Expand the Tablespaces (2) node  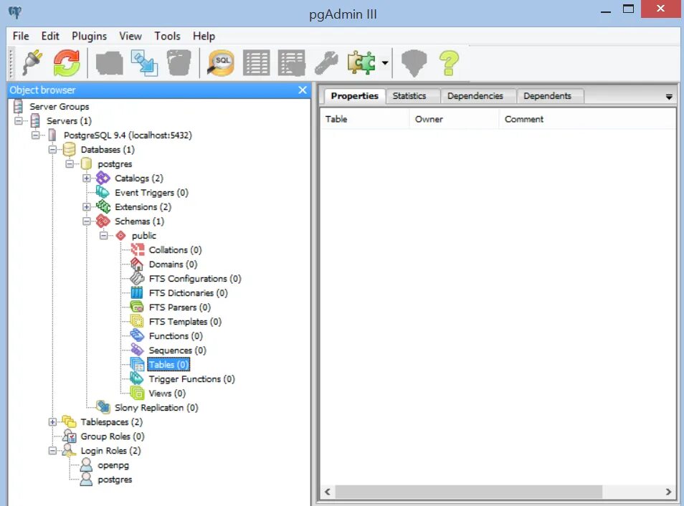tap(52, 422)
